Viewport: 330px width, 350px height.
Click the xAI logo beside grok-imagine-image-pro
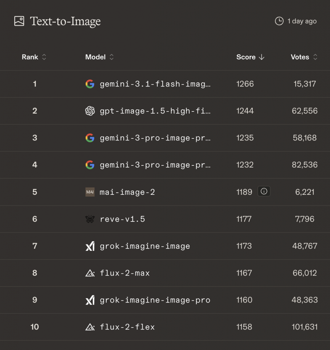90,300
